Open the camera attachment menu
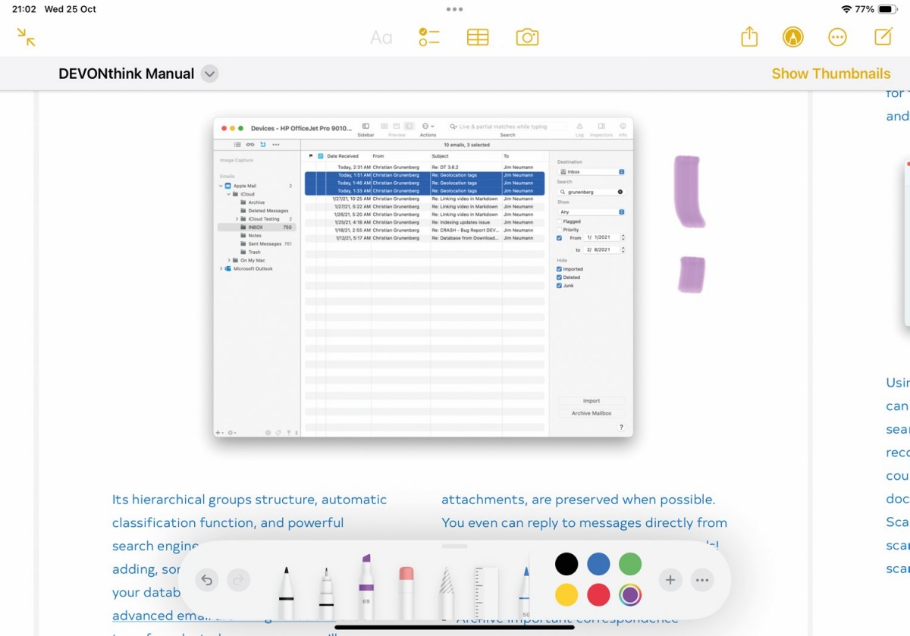The image size is (910, 636). pos(527,37)
